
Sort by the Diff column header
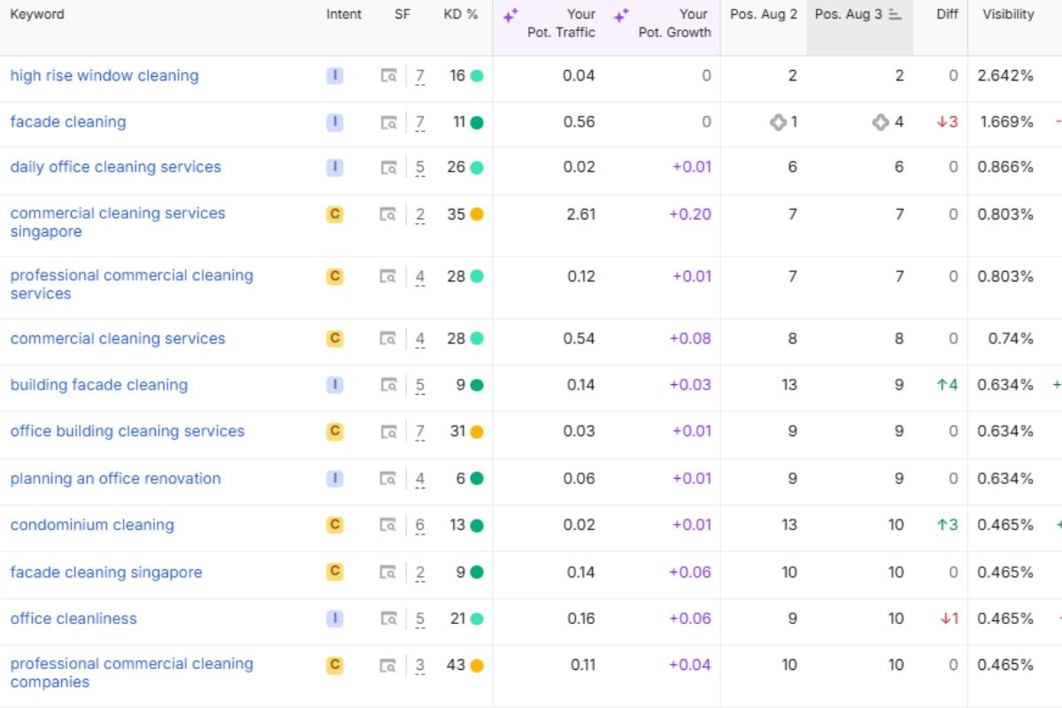947,14
